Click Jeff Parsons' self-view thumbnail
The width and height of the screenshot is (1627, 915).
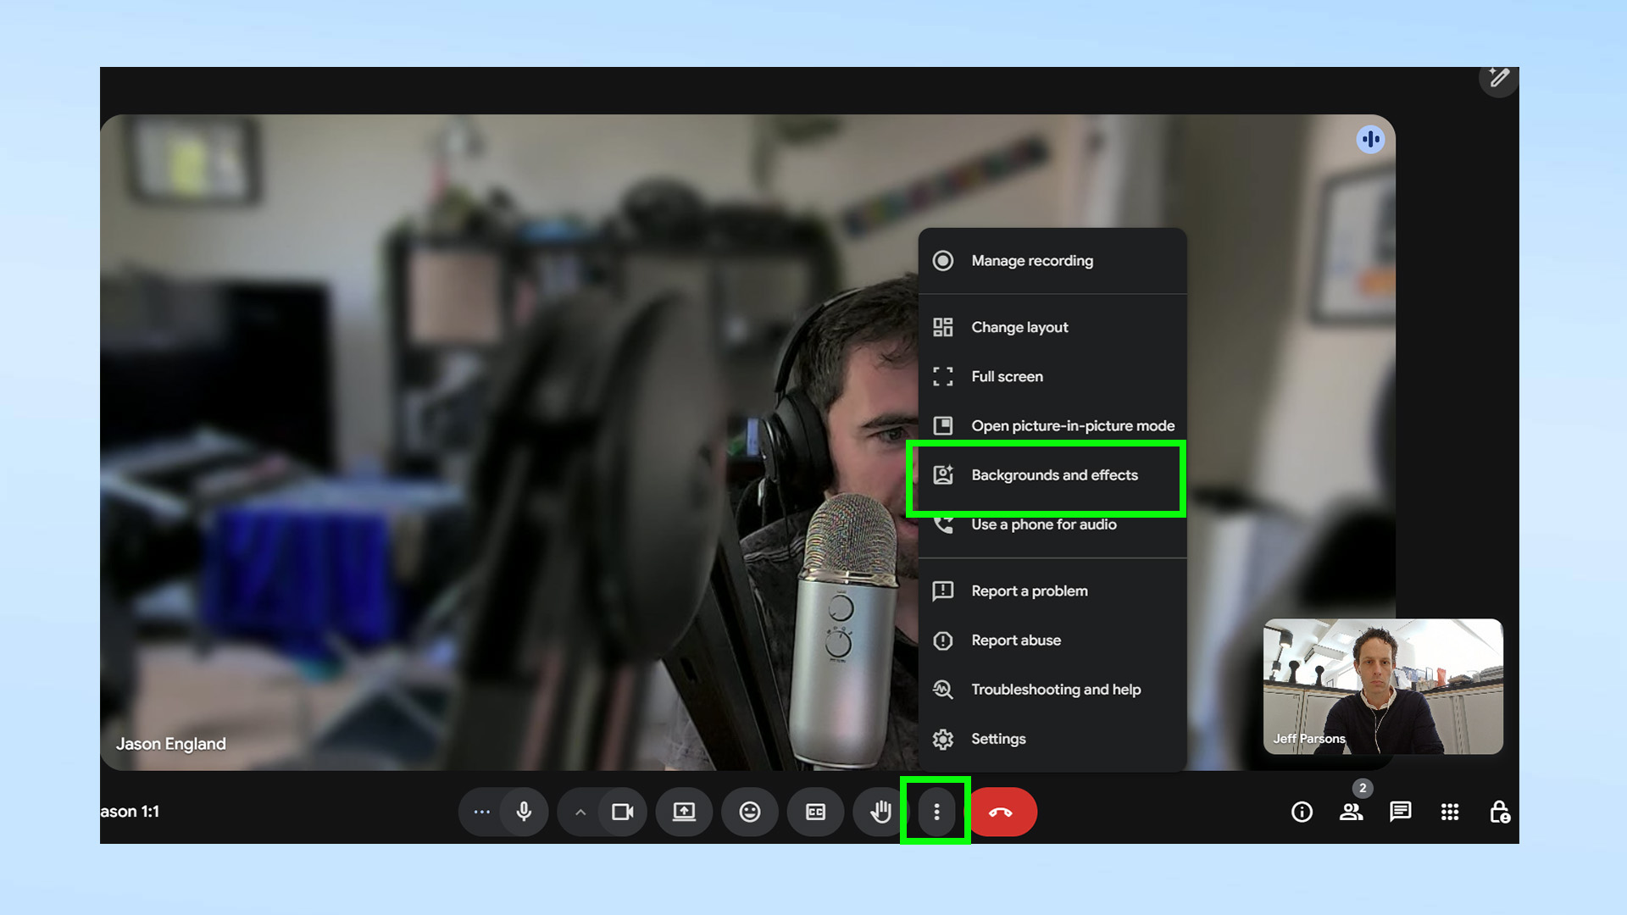click(1382, 687)
